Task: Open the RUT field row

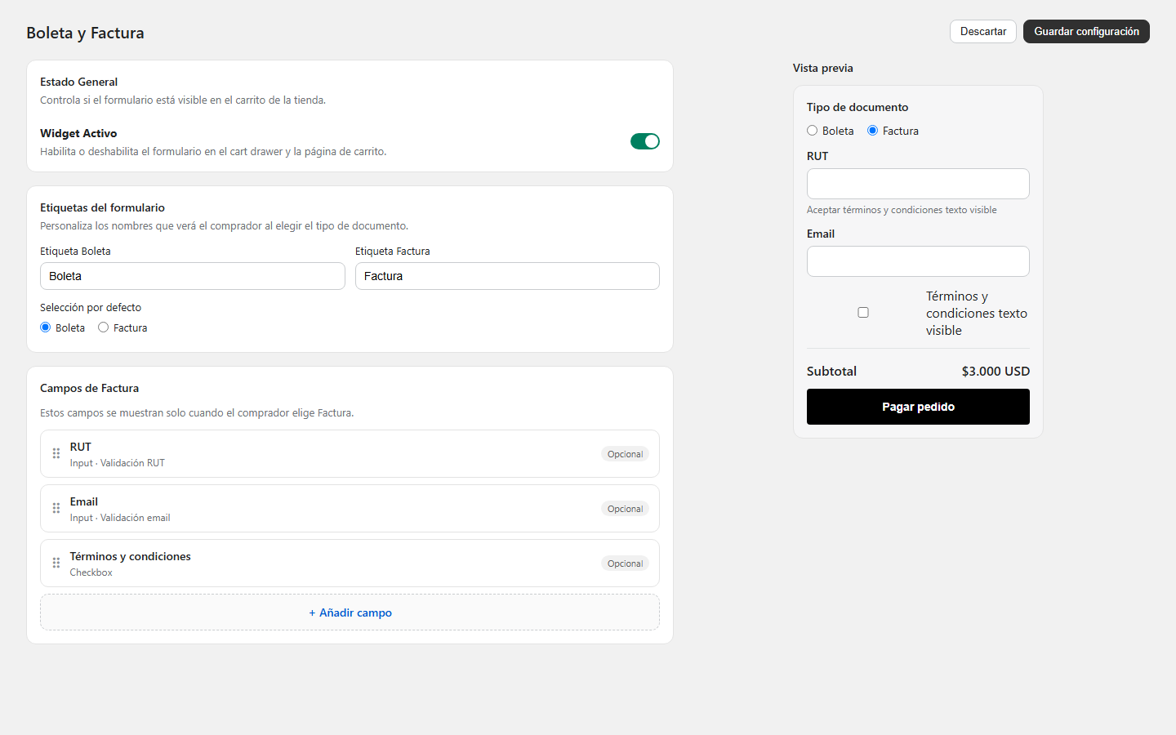Action: (350, 454)
